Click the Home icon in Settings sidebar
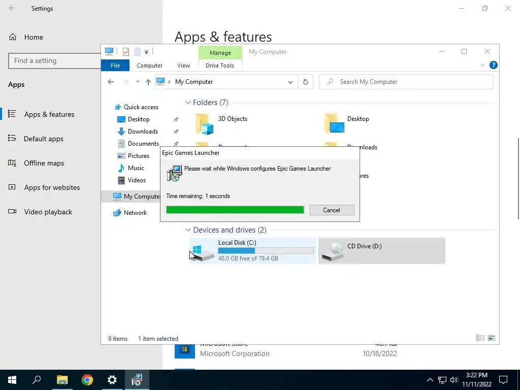This screenshot has height=390, width=520. click(13, 37)
